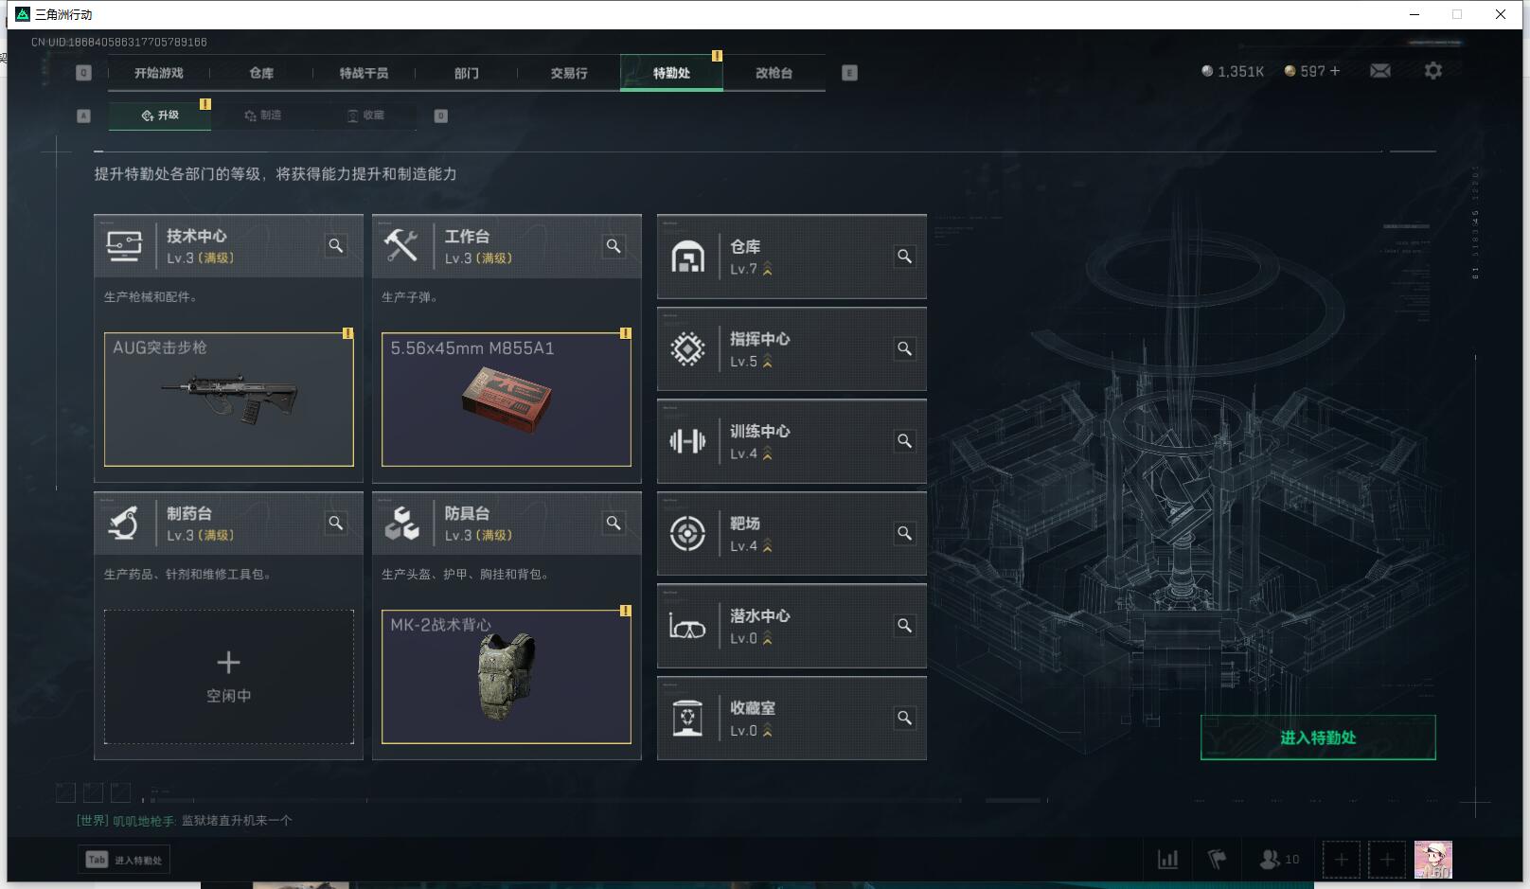1530x889 pixels.
Task: Click the 指挥中心 upgrade arrow
Action: pos(767,362)
